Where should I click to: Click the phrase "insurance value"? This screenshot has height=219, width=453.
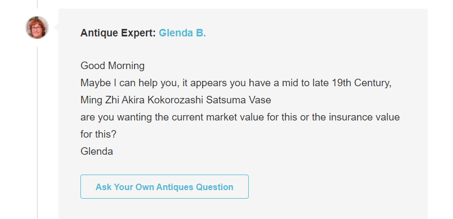coord(369,117)
